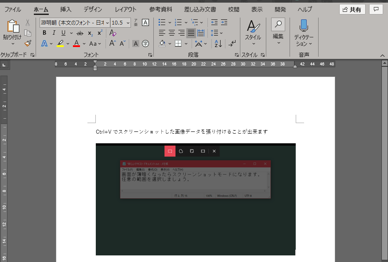Align paragraph text to the left
Screen dimensions: 388x262
162,33
